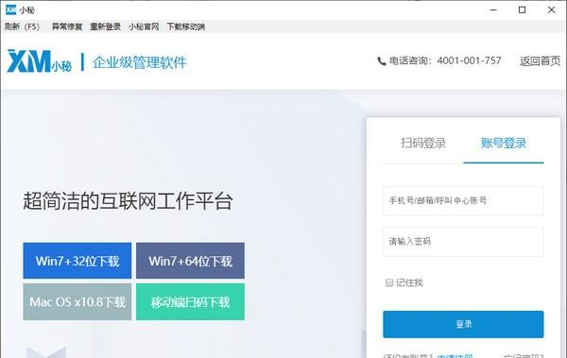Click the 企业级管理软件 tagline text

pyautogui.click(x=140, y=62)
